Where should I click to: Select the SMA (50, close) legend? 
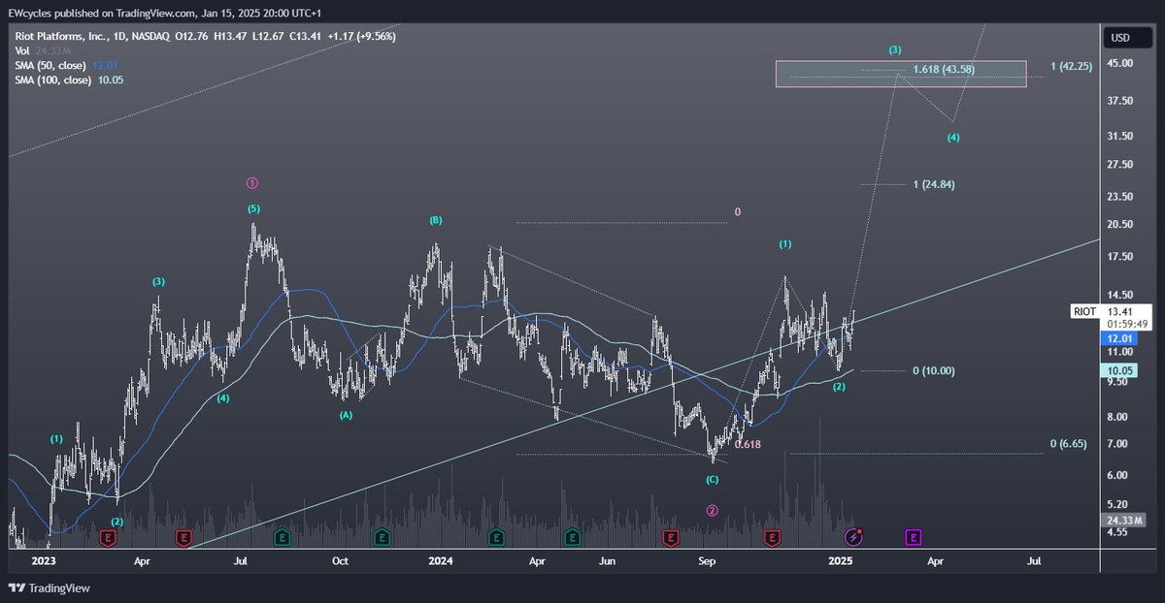pyautogui.click(x=64, y=65)
